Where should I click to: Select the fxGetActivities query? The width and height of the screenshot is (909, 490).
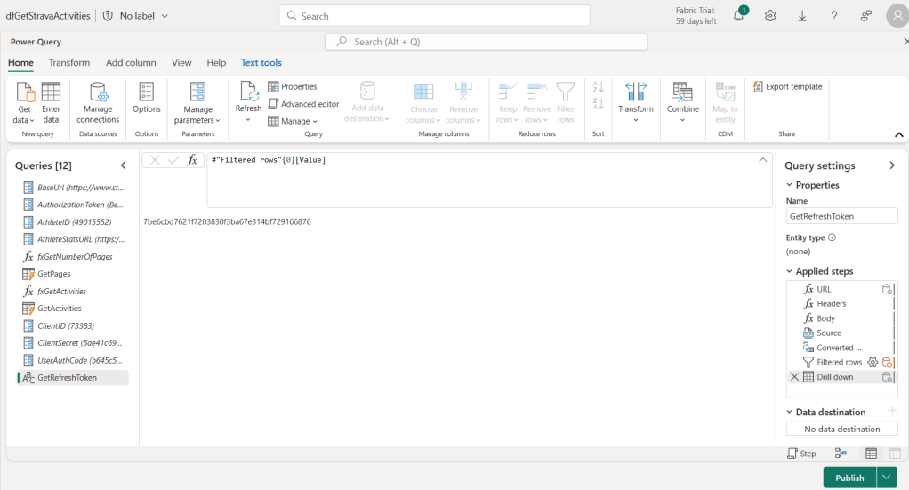pyautogui.click(x=61, y=292)
